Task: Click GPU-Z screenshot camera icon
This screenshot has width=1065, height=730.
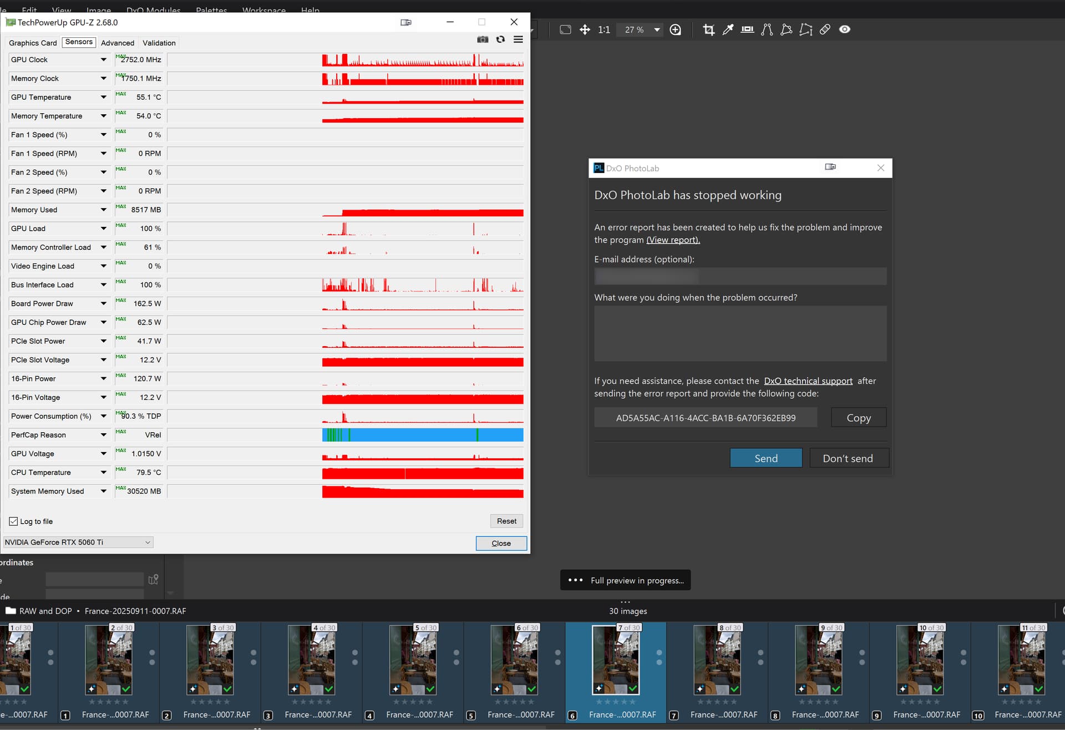Action: [x=483, y=39]
